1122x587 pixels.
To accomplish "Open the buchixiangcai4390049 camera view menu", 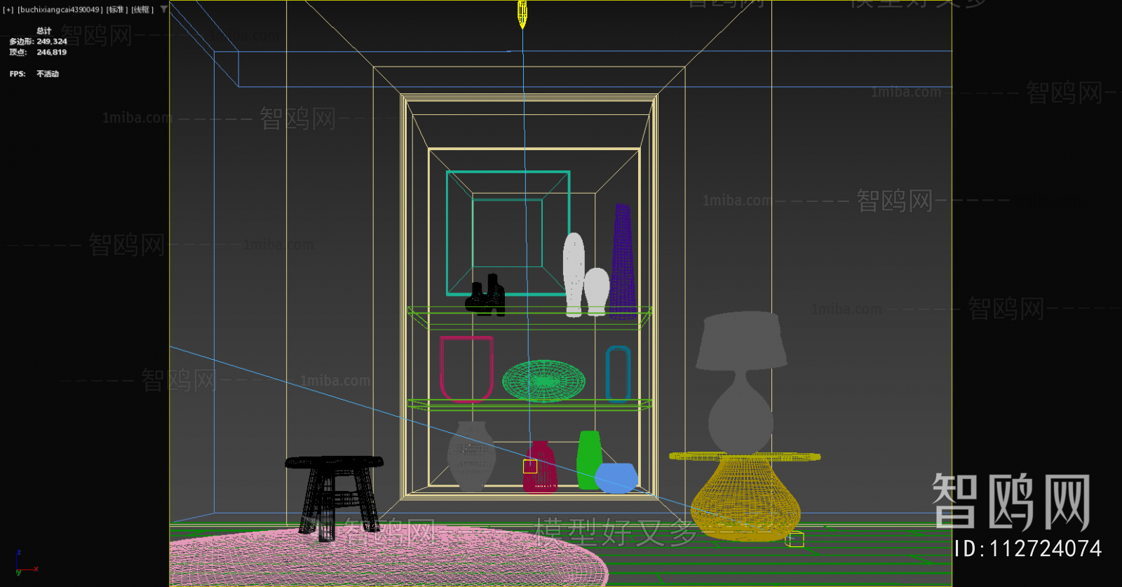I will click(x=60, y=10).
